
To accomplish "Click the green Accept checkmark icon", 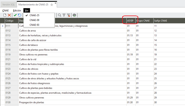I will point(15,15).
